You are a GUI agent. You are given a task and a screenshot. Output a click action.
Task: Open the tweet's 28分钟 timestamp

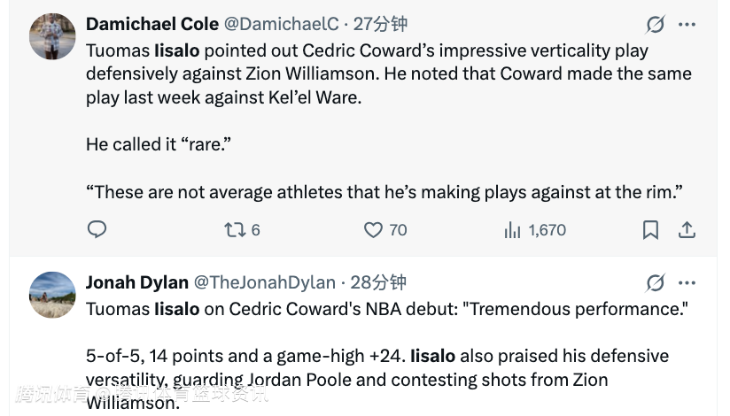(378, 283)
